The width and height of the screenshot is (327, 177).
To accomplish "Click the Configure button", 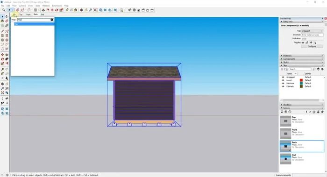I will 312,46.
